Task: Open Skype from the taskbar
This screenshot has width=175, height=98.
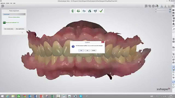Action: (81, 96)
